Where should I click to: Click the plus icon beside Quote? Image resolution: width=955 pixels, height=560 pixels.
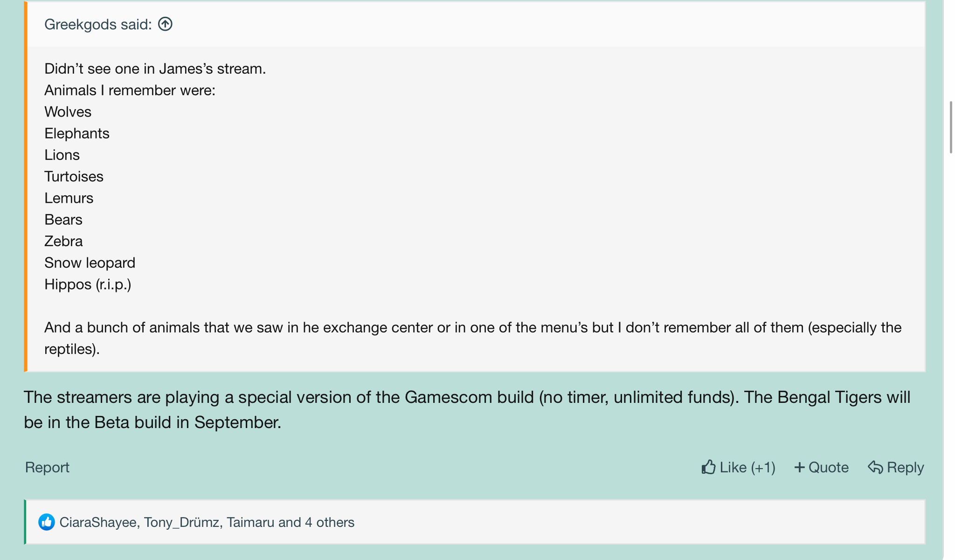coord(799,467)
